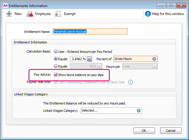The image size is (189, 140).
Task: Click the Exempt document icon
Action: 58,14
